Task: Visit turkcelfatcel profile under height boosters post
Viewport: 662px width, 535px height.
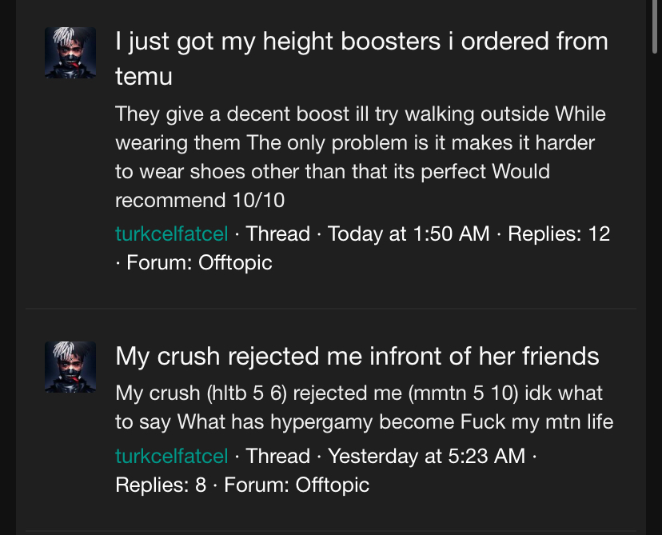Action: click(x=171, y=234)
